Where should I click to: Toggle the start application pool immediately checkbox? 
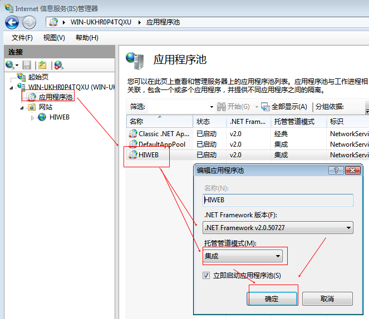pyautogui.click(x=206, y=275)
